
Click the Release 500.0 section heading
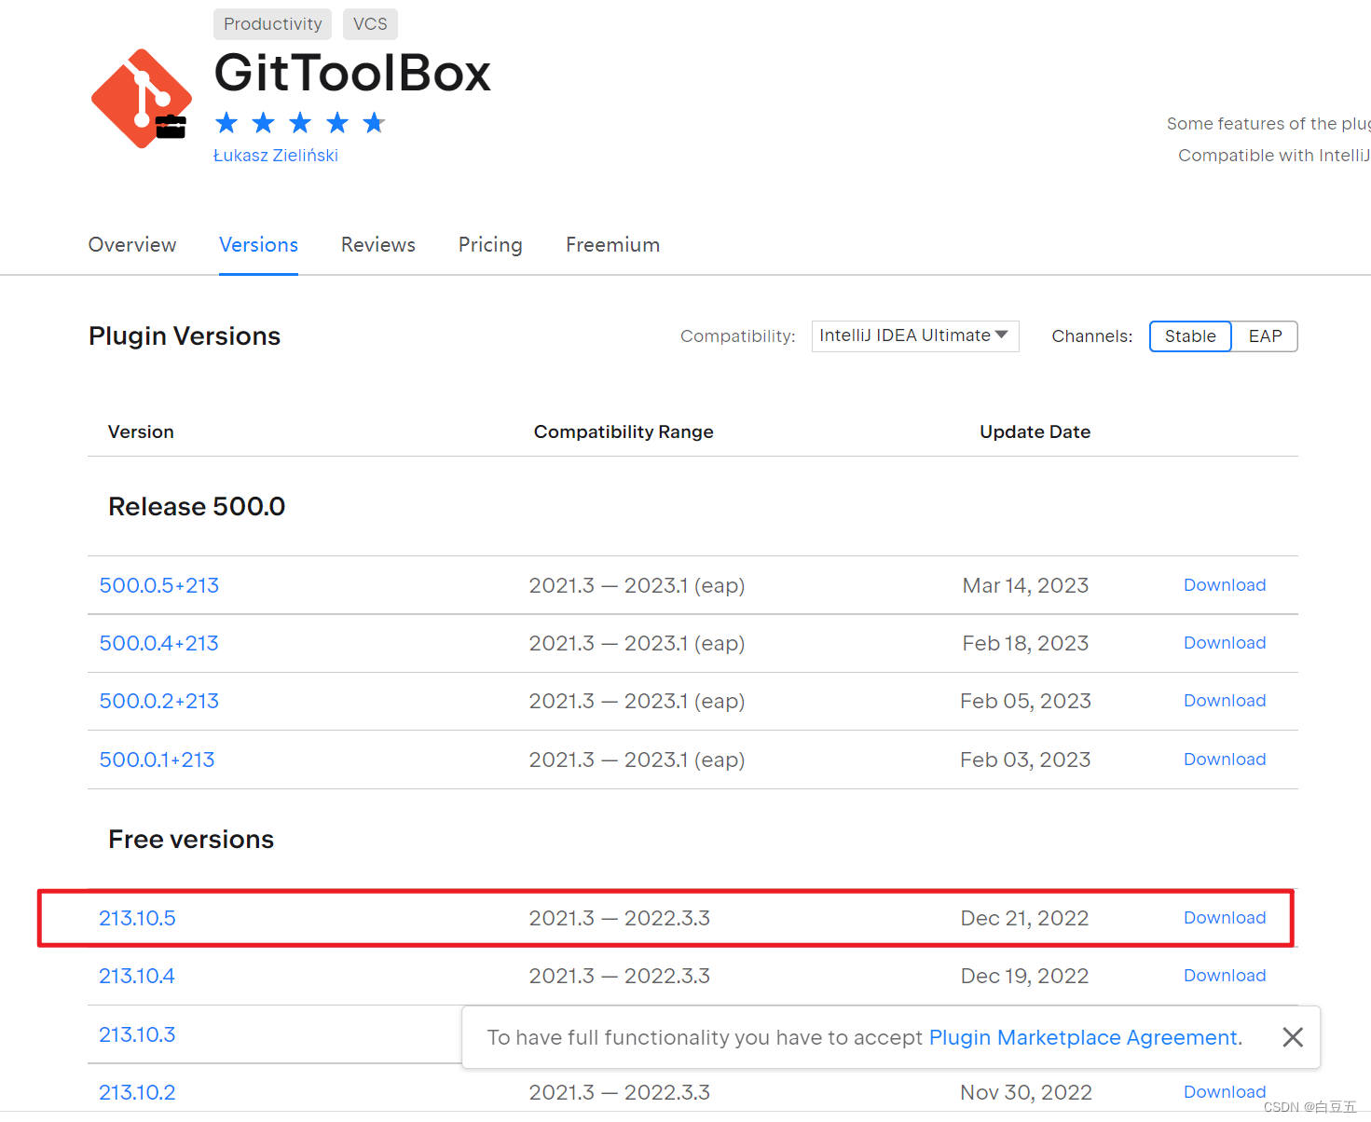(197, 506)
